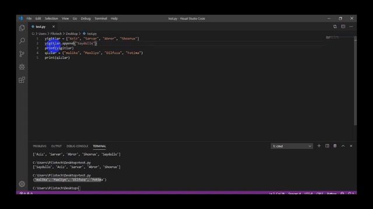Viewport: 373px width, 209px height.
Task: Click the editor vertical scrollbar
Action: point(355,81)
